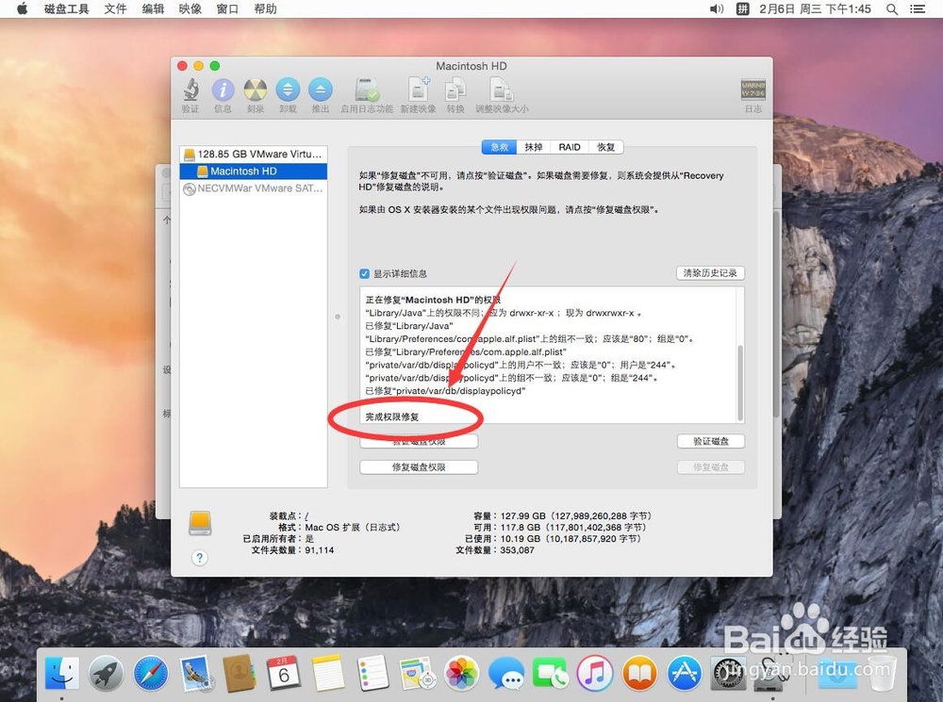This screenshot has width=943, height=702.
Task: Open iTunes music note icon in Dock
Action: click(x=595, y=673)
